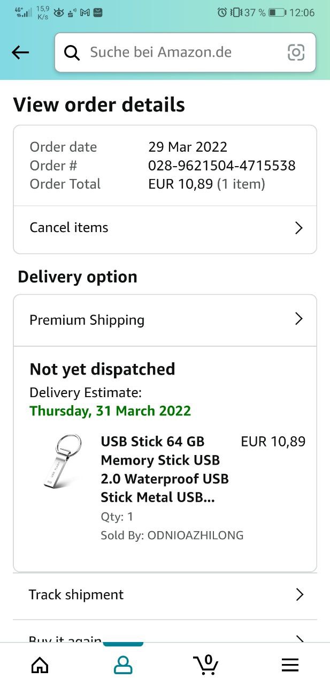Viewport: 330px width, 686px height.
Task: Go to the Home tab icon
Action: pos(40,665)
